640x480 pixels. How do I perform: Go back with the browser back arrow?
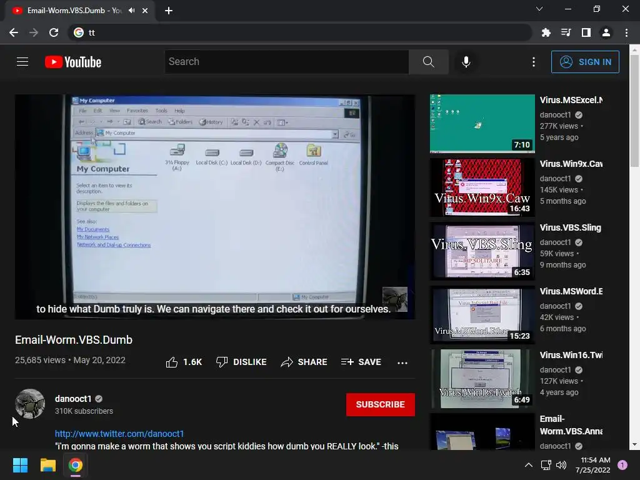pyautogui.click(x=14, y=32)
